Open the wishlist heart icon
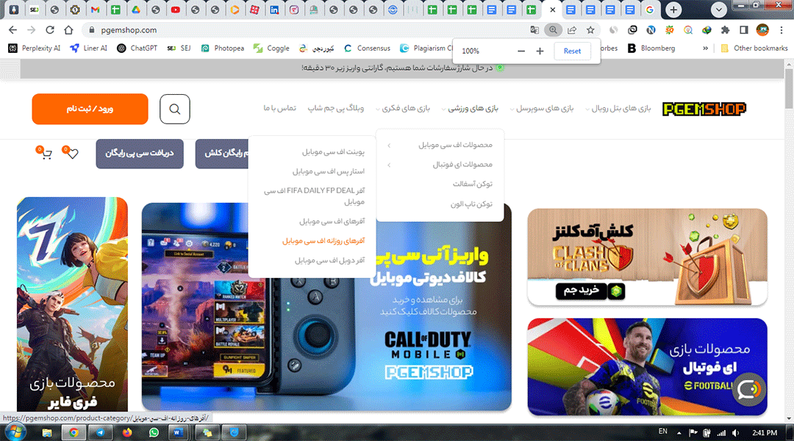 coord(71,152)
